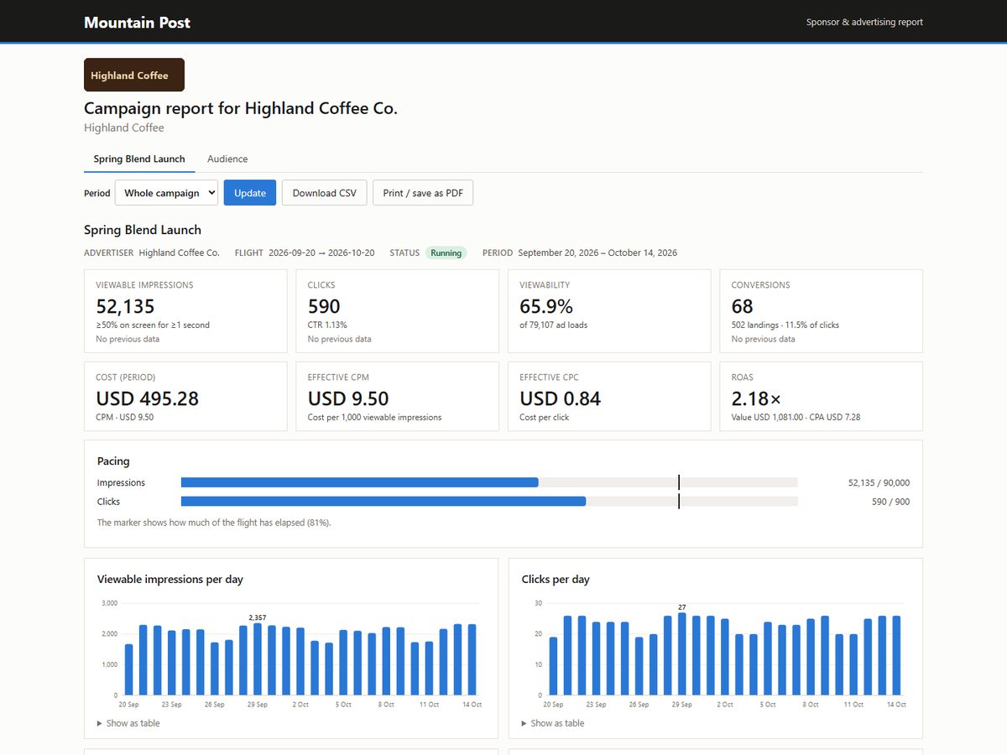Click the text 502 landings · 11.5% of clicks
The height and width of the screenshot is (755, 1007).
pos(785,325)
